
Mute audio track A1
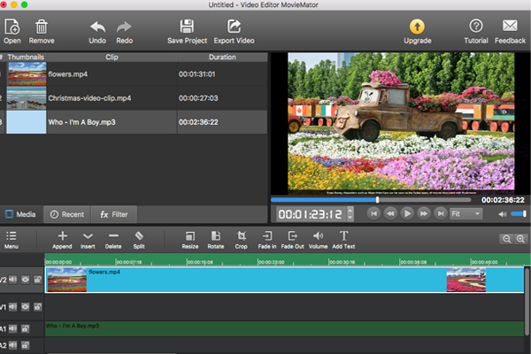click(x=13, y=328)
